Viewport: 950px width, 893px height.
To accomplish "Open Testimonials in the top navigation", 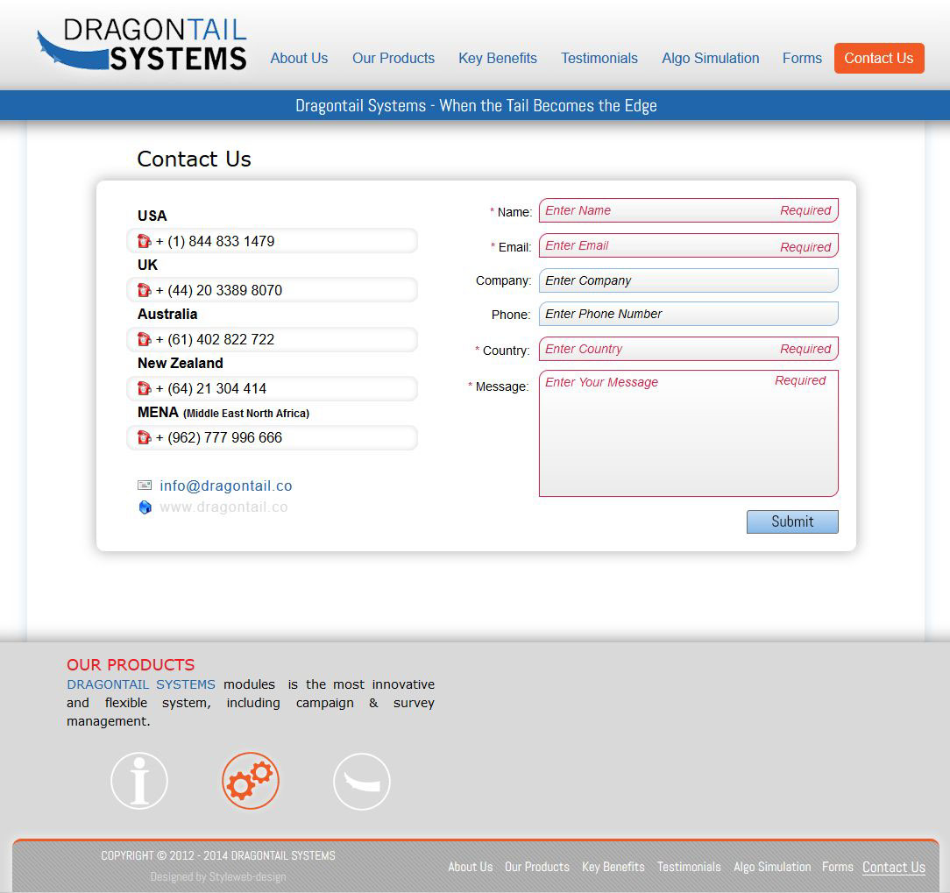I will point(599,58).
